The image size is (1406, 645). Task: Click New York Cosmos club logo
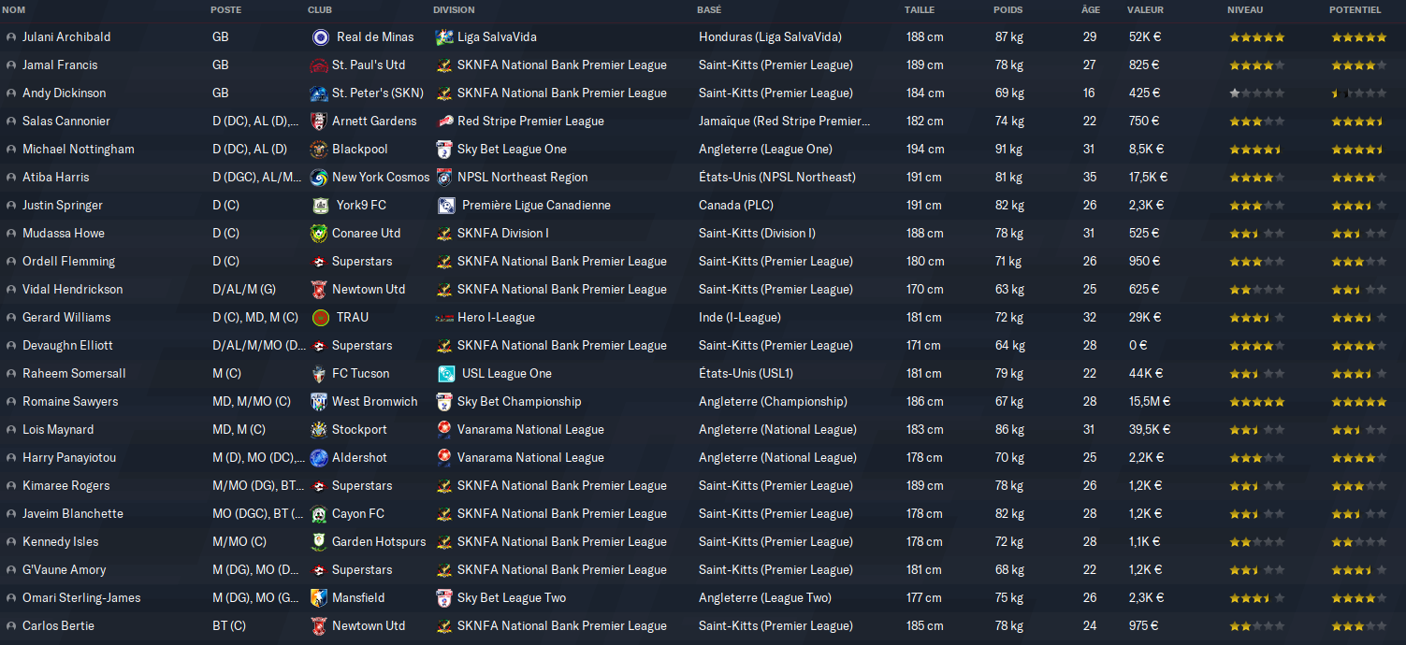pos(319,178)
